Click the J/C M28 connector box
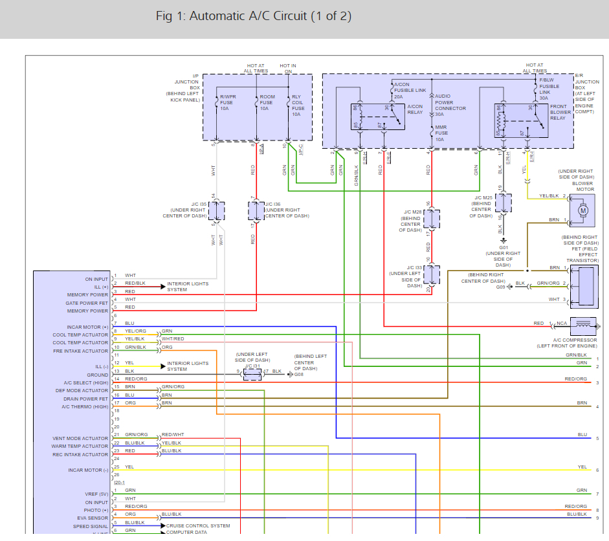This screenshot has height=541, width=609. [432, 219]
